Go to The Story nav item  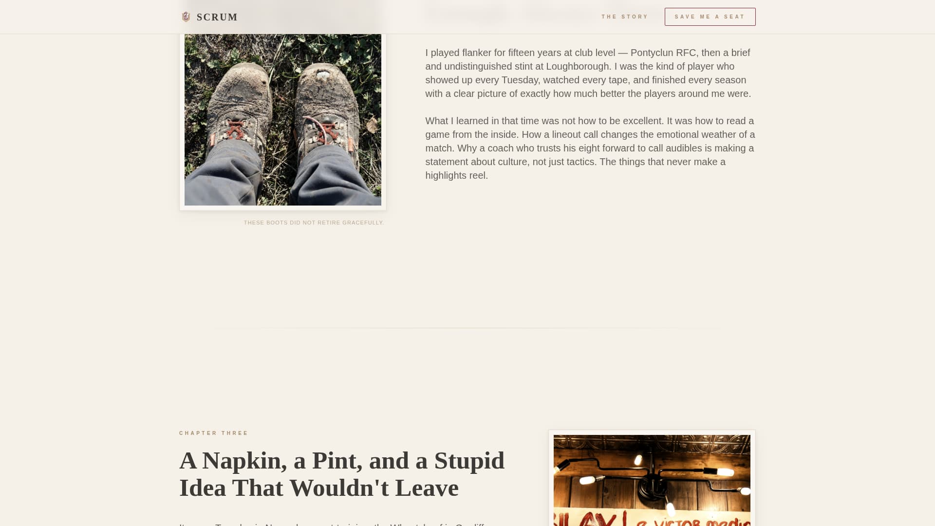[x=625, y=17]
